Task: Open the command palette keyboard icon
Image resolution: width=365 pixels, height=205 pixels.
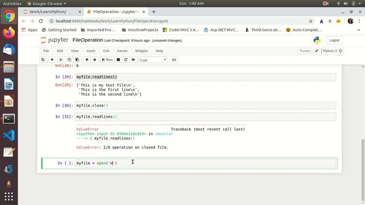Action: [x=174, y=60]
